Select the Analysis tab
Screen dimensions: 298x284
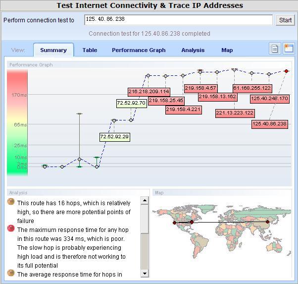[x=193, y=50]
